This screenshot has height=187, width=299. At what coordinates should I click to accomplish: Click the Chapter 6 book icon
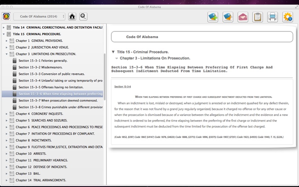click(12, 127)
